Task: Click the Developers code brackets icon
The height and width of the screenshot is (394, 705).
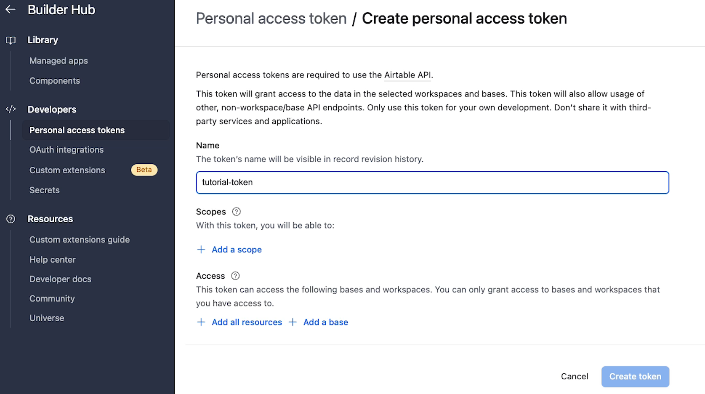Action: click(11, 109)
